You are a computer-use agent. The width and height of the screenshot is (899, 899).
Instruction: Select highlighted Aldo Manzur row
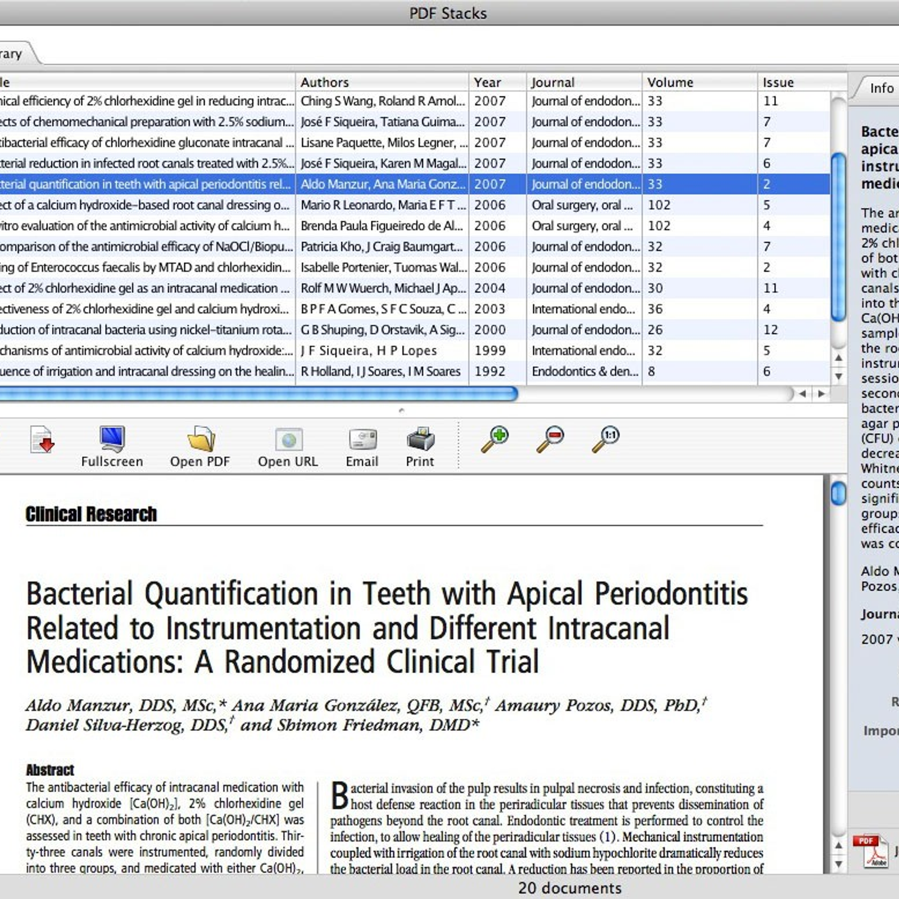tap(415, 184)
